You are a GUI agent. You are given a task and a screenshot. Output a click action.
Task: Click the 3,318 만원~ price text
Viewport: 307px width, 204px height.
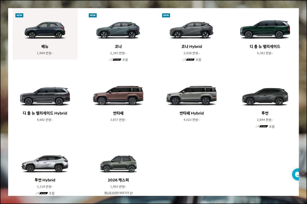[x=45, y=187]
